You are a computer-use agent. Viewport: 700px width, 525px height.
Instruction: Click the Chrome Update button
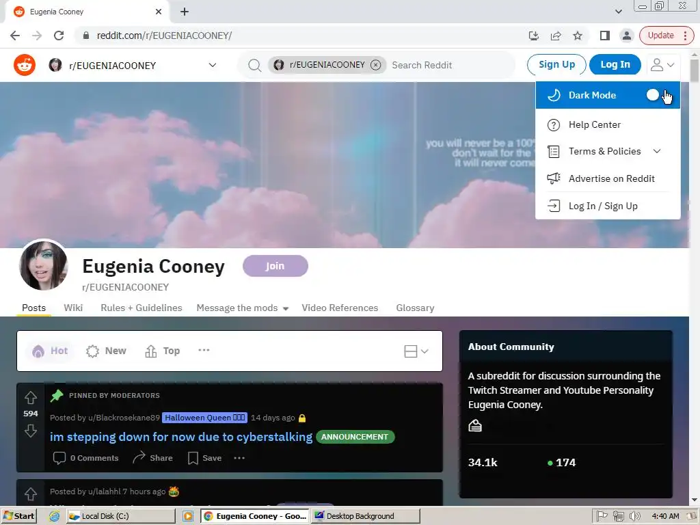click(661, 36)
